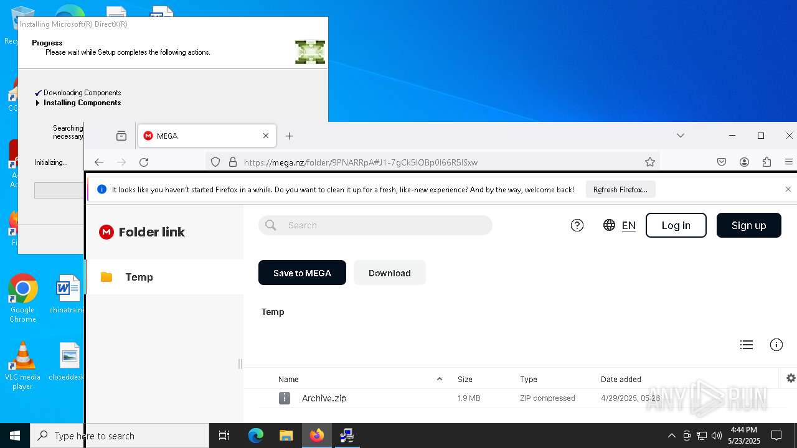Open the Windows Start menu
The image size is (797, 448).
[15, 436]
